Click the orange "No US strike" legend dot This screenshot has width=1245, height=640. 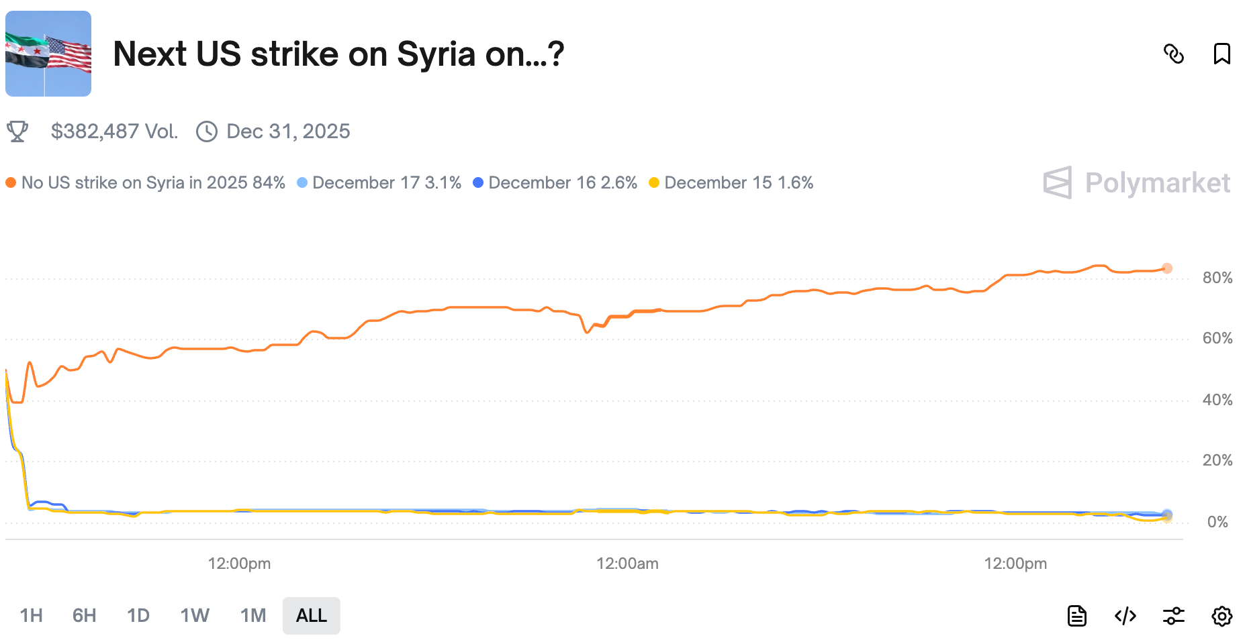click(11, 182)
